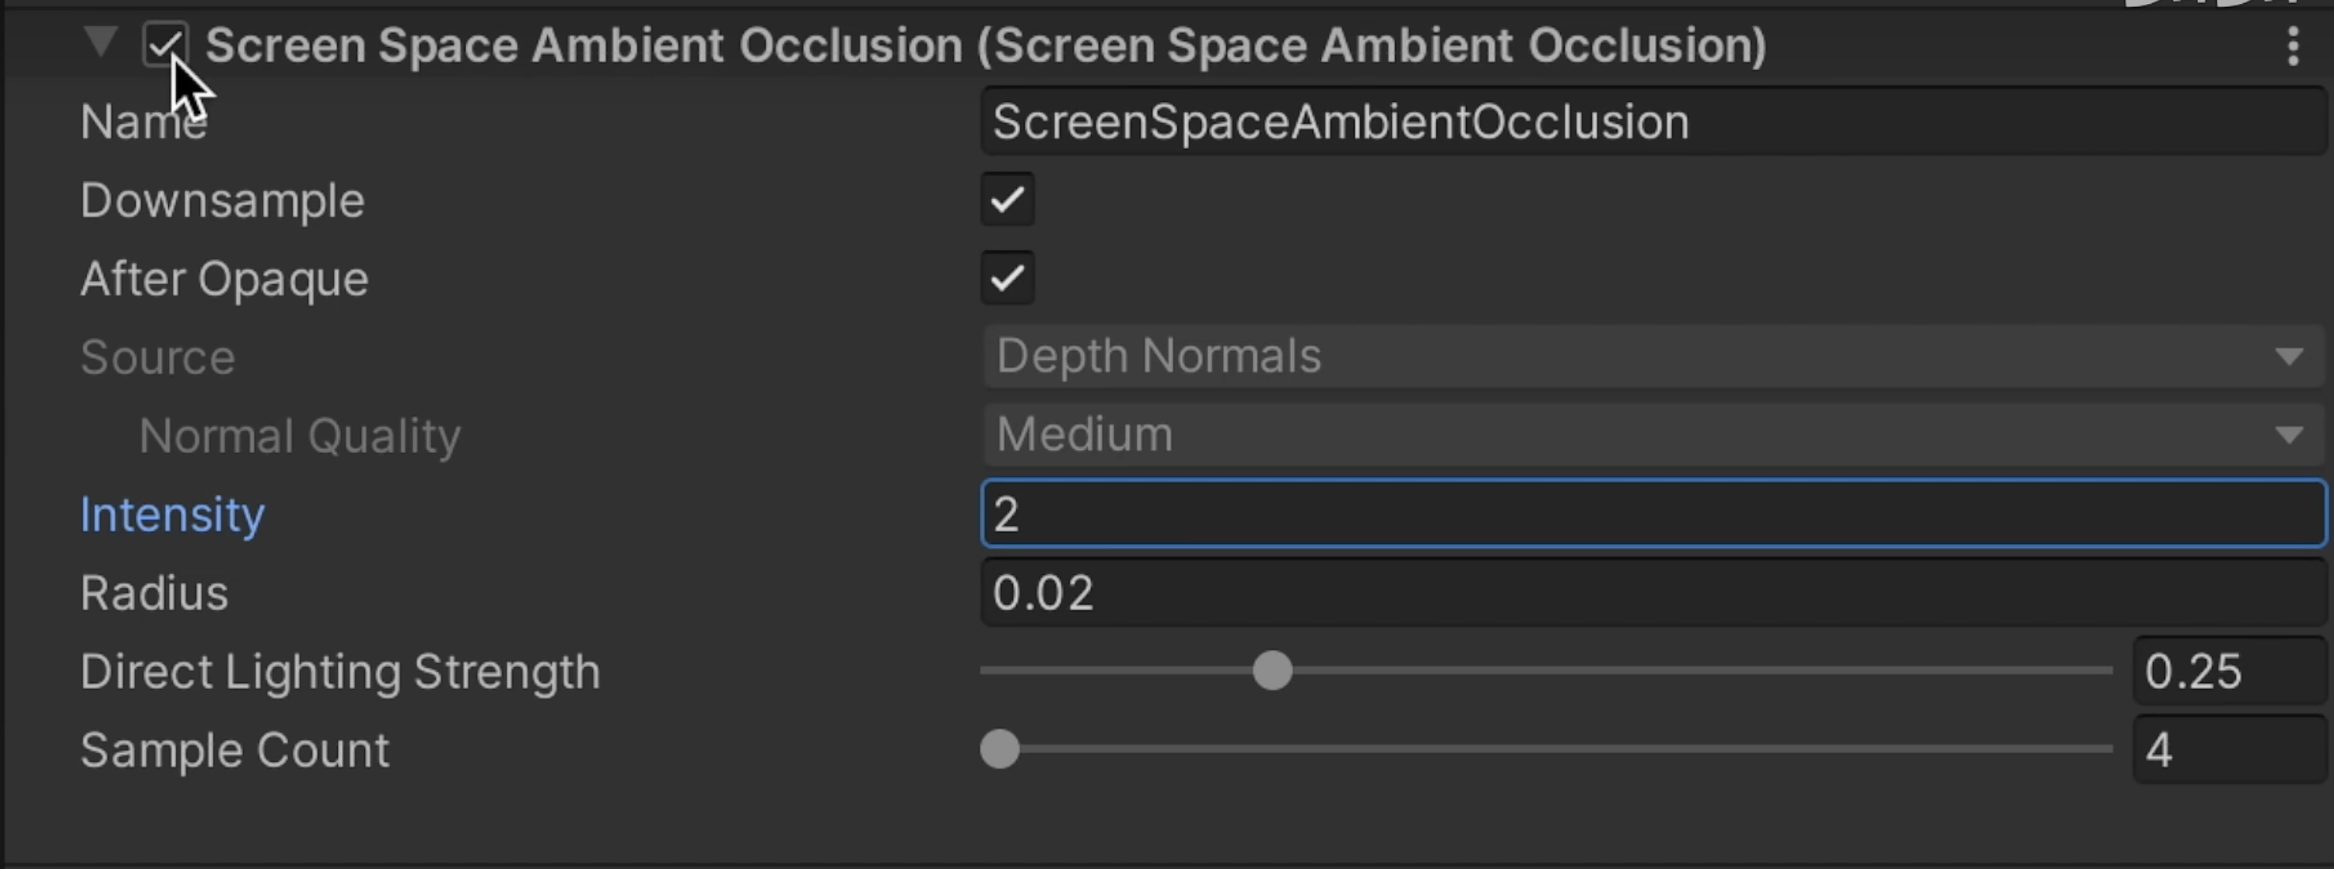2334x869 pixels.
Task: Click the Sample Count number field
Action: point(2229,749)
